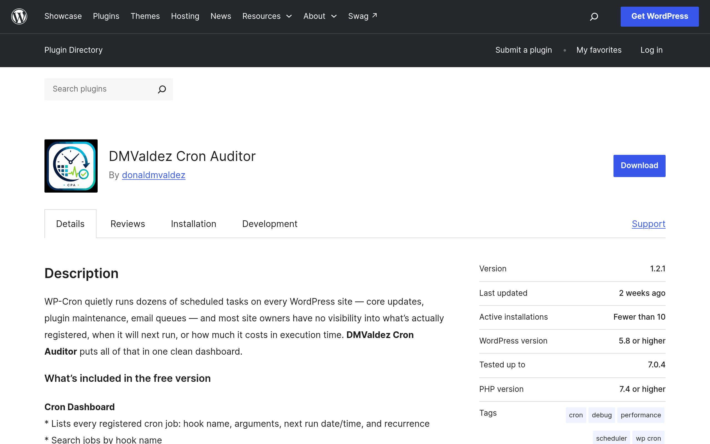Click the WordPress version 5.8 or higher value

642,341
